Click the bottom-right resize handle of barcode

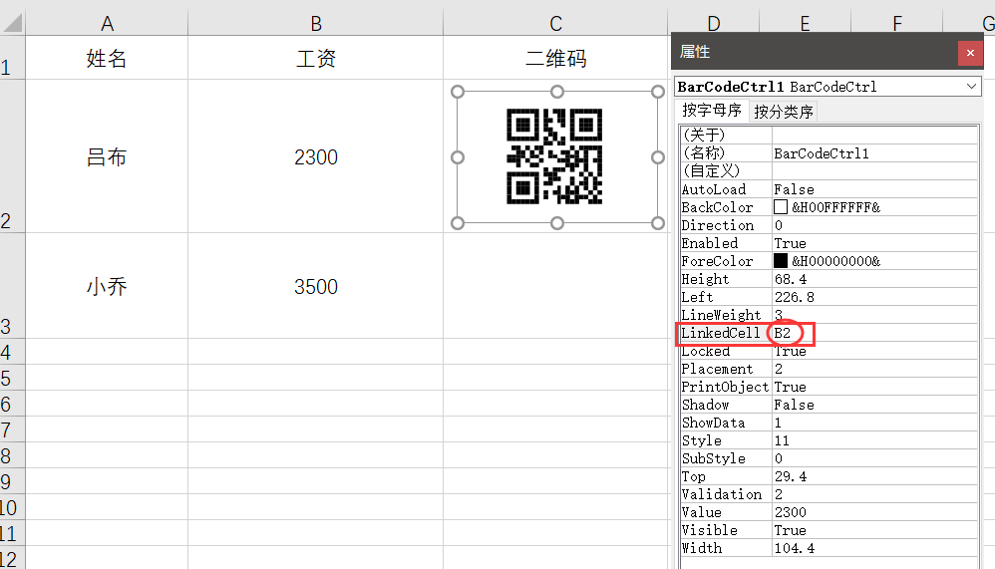[657, 222]
